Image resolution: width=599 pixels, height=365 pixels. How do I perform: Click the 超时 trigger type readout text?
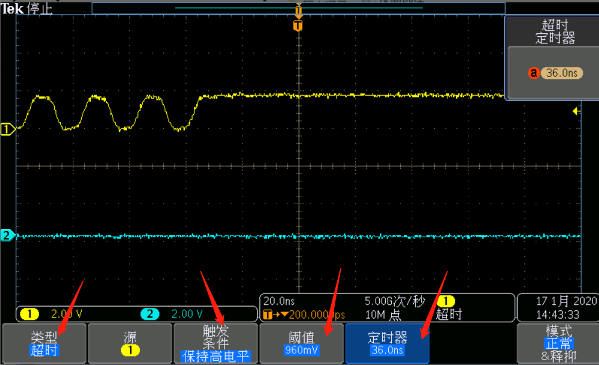click(x=449, y=314)
